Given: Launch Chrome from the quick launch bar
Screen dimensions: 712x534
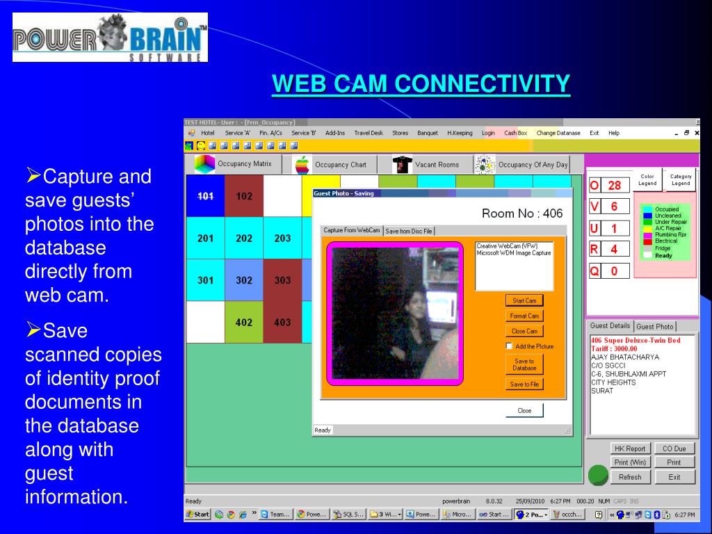Looking at the screenshot, I should 231,515.
